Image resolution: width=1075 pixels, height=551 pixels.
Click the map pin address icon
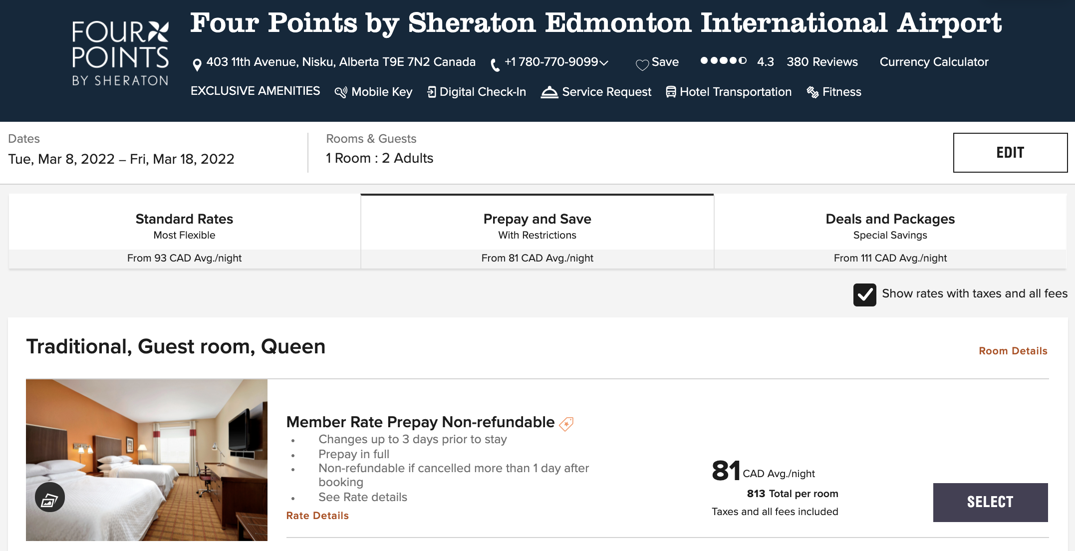(x=197, y=64)
